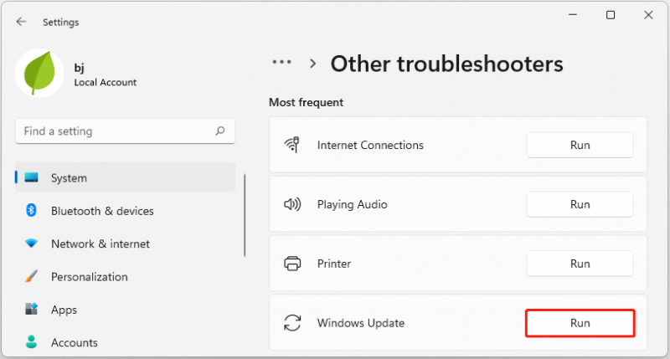Click the search magnifier icon
670x359 pixels.
click(220, 131)
